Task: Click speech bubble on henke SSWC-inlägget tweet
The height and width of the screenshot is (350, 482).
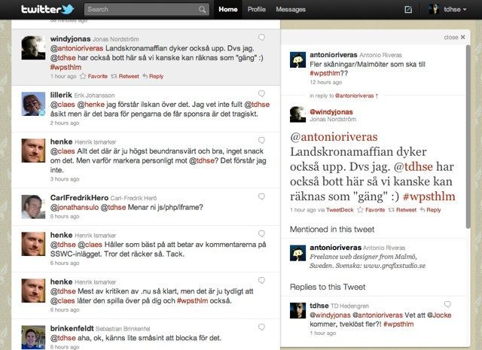Action: coord(261,233)
